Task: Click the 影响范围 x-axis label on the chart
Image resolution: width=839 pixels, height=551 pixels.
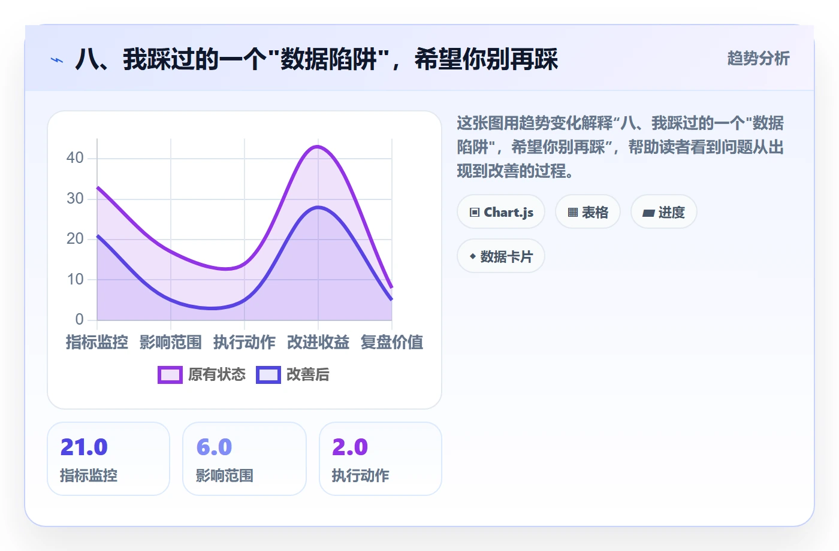Action: (171, 342)
